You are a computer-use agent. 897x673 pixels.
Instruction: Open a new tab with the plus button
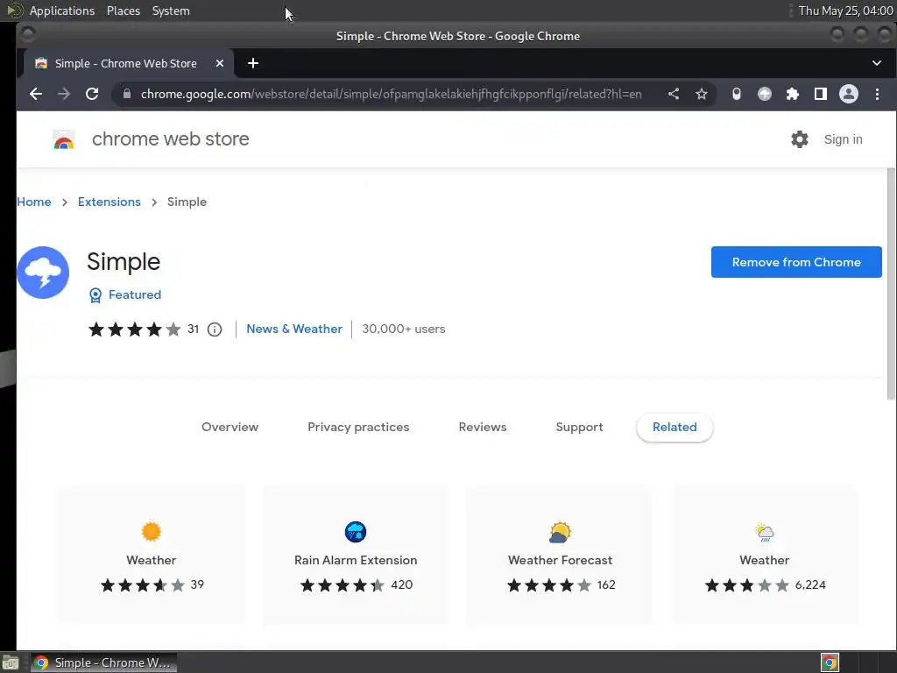[253, 63]
